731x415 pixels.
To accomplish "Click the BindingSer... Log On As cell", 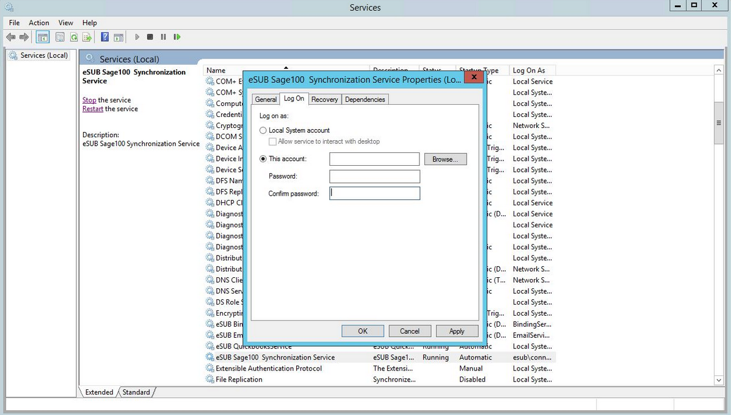I will pyautogui.click(x=532, y=324).
